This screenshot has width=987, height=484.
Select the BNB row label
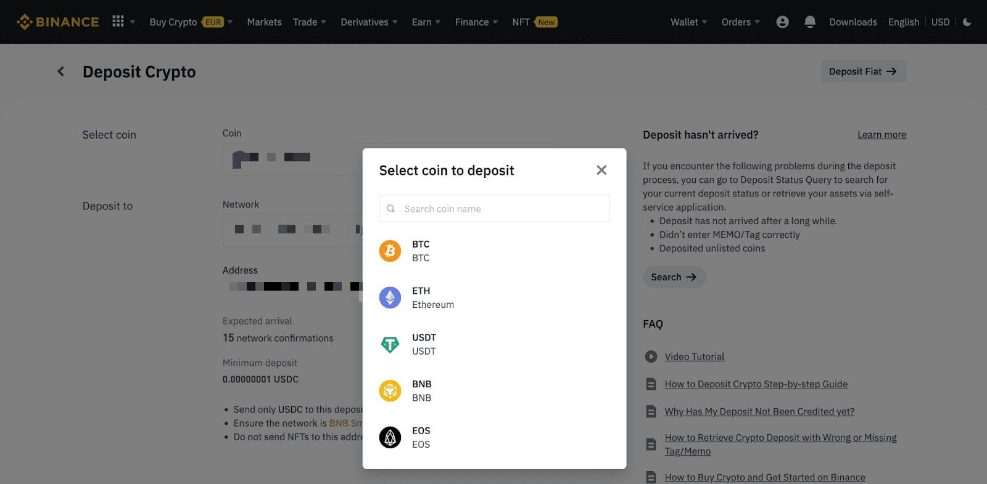pos(422,391)
